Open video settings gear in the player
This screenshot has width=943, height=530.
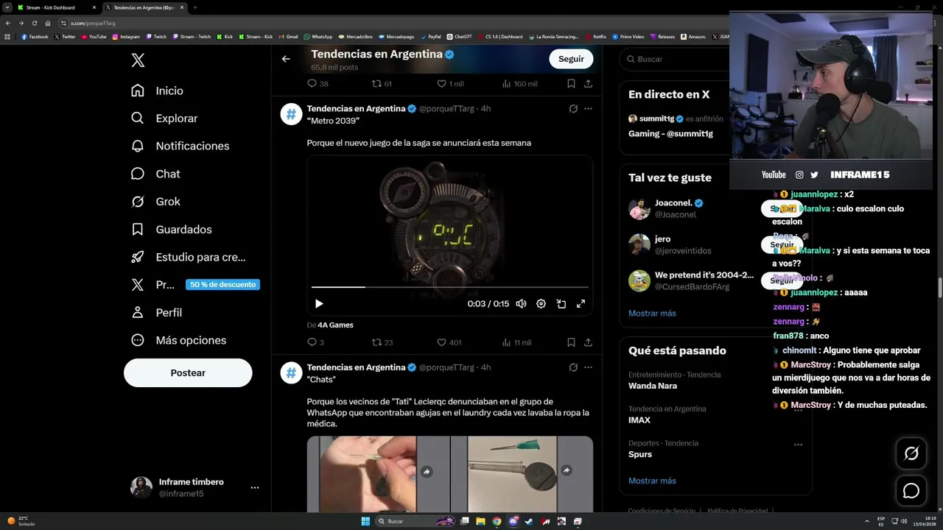(541, 303)
